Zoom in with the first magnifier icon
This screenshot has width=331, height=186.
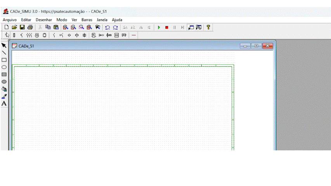tap(66, 28)
